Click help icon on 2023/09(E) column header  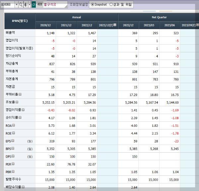pos(197,25)
